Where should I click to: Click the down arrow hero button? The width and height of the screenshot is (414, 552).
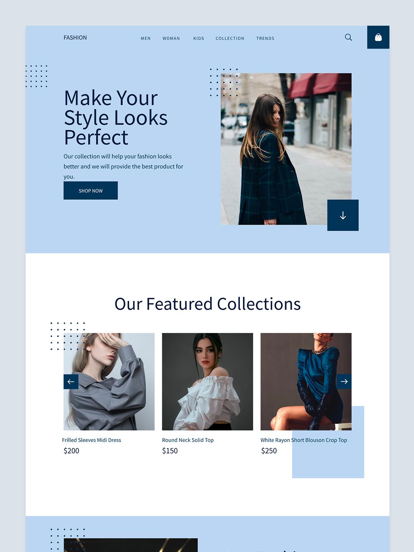(x=343, y=215)
